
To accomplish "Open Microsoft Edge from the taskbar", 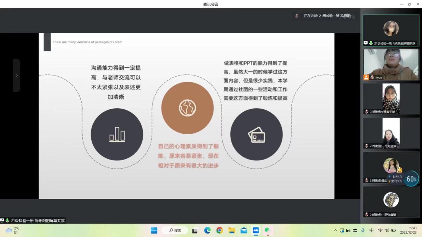I will coord(208,230).
